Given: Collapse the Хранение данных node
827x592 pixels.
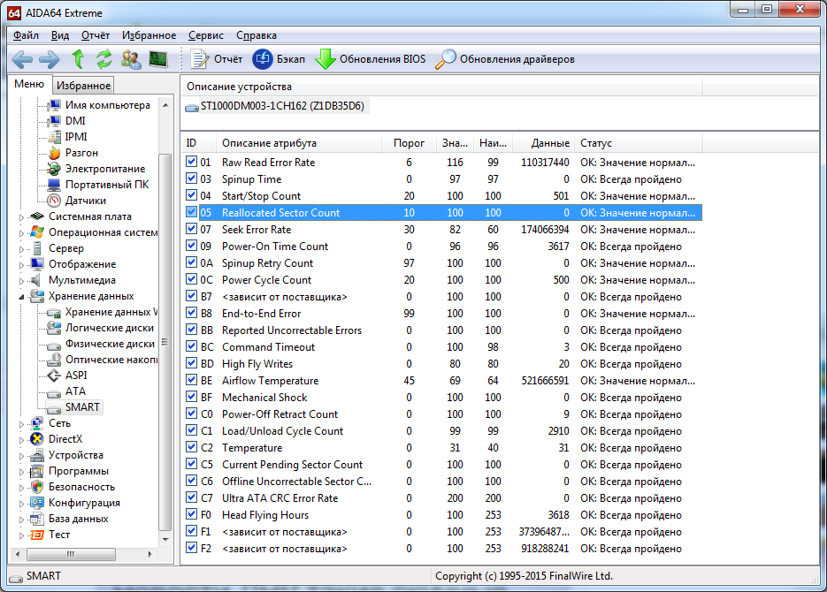Looking at the screenshot, I should click(x=21, y=297).
